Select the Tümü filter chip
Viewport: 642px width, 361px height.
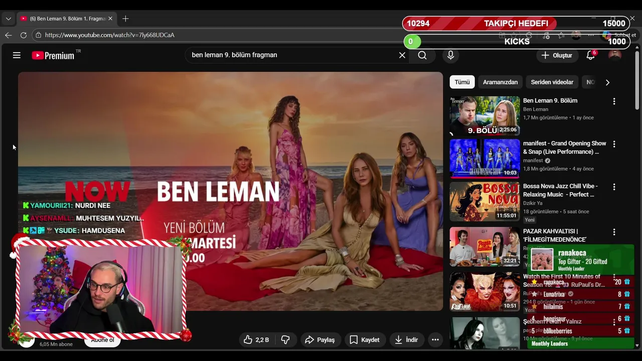tap(462, 82)
